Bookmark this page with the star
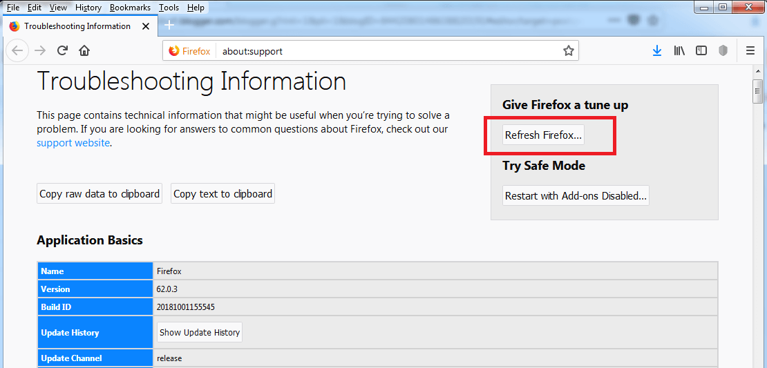This screenshot has height=368, width=767. [568, 51]
